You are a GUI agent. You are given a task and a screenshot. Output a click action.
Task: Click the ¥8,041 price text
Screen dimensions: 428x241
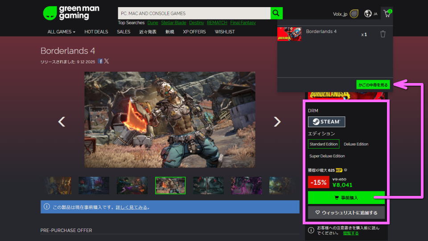(x=342, y=185)
